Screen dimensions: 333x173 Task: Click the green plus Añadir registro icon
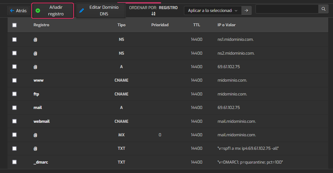[x=38, y=11]
